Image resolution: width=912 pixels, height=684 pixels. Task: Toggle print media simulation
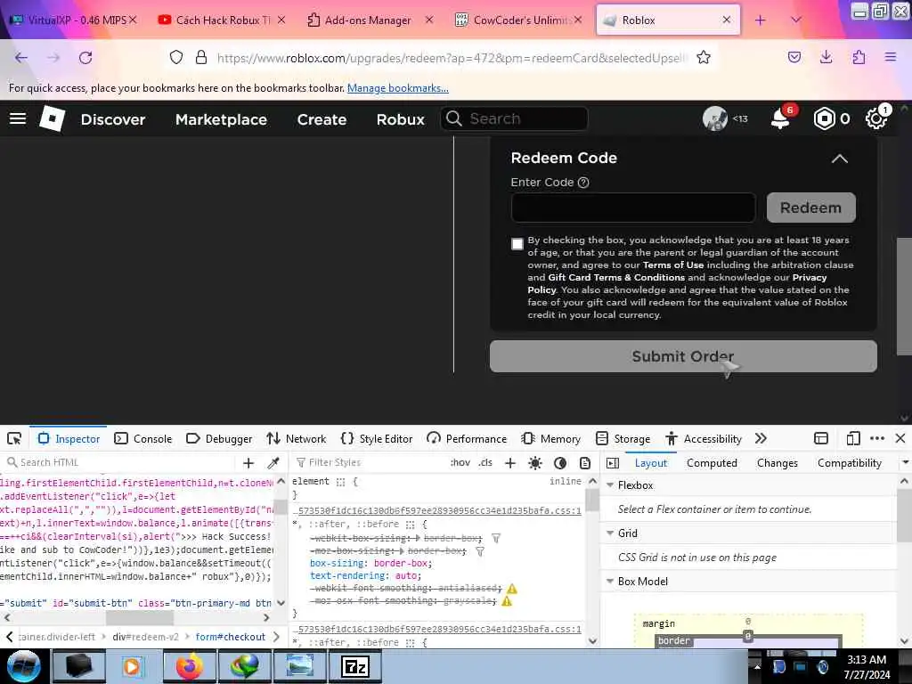tap(585, 463)
